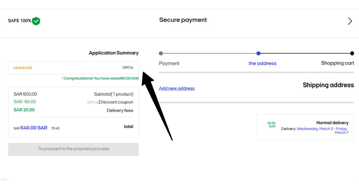The width and height of the screenshot is (359, 189).
Task: Click Add new address link
Action: coord(177,88)
